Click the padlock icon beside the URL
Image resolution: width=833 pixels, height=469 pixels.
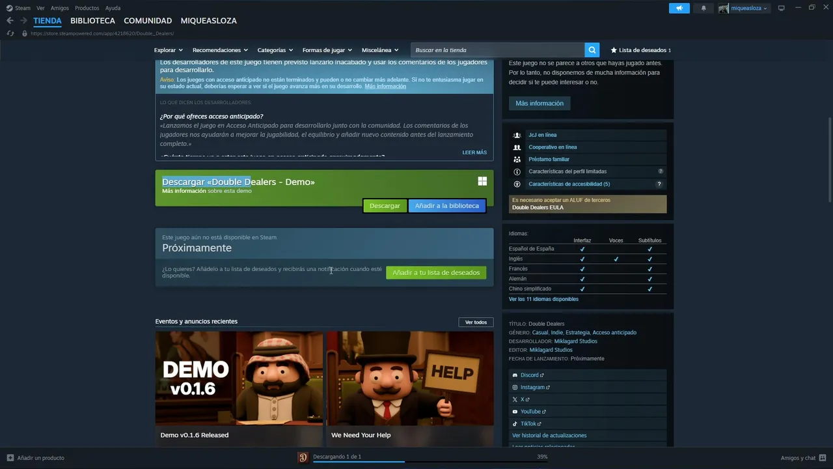(x=25, y=33)
